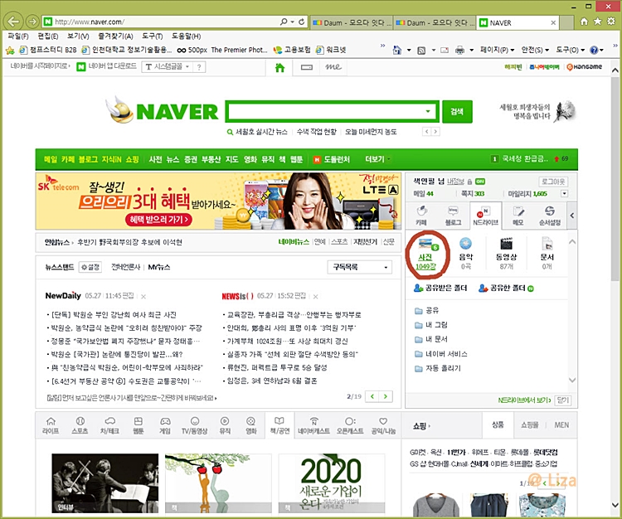Open 안전(S) command bar dropdown
The width and height of the screenshot is (622, 519).
pos(535,50)
